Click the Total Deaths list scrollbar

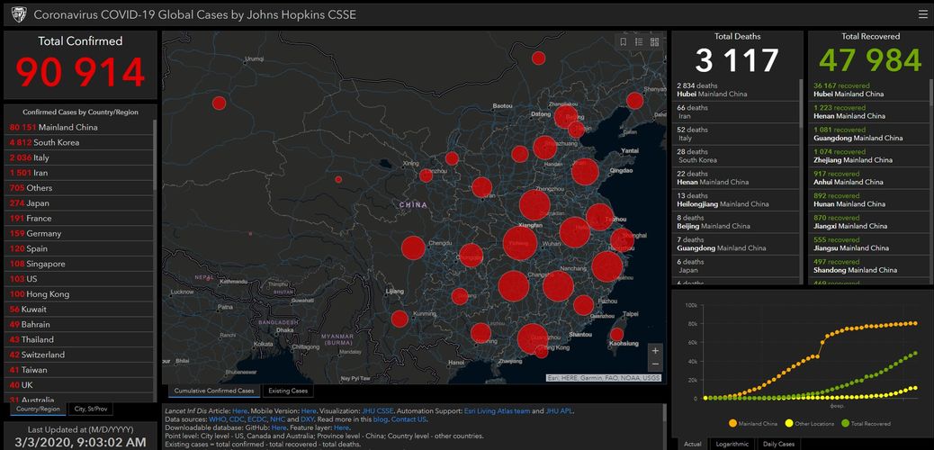point(800,180)
